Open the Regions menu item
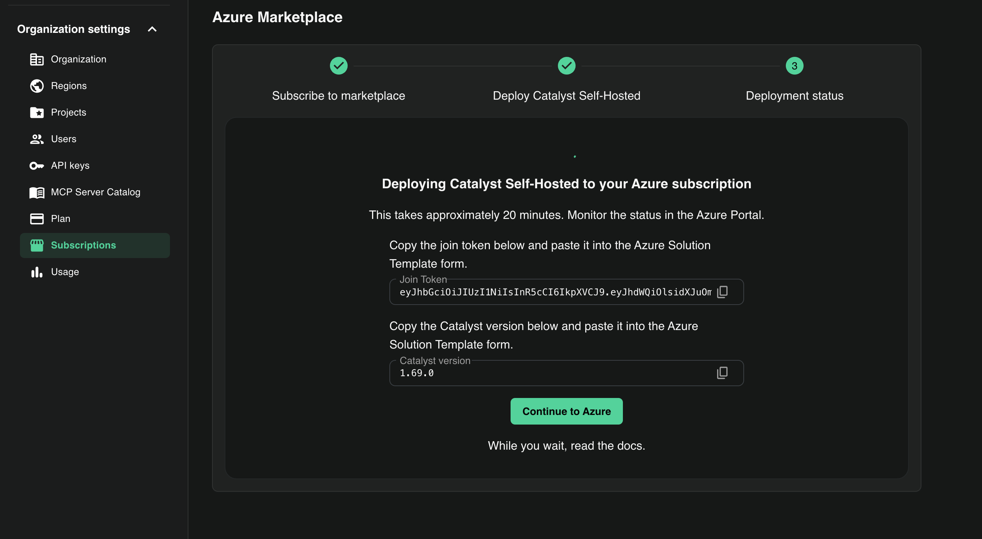Screen dimensions: 982x539 (95, 86)
